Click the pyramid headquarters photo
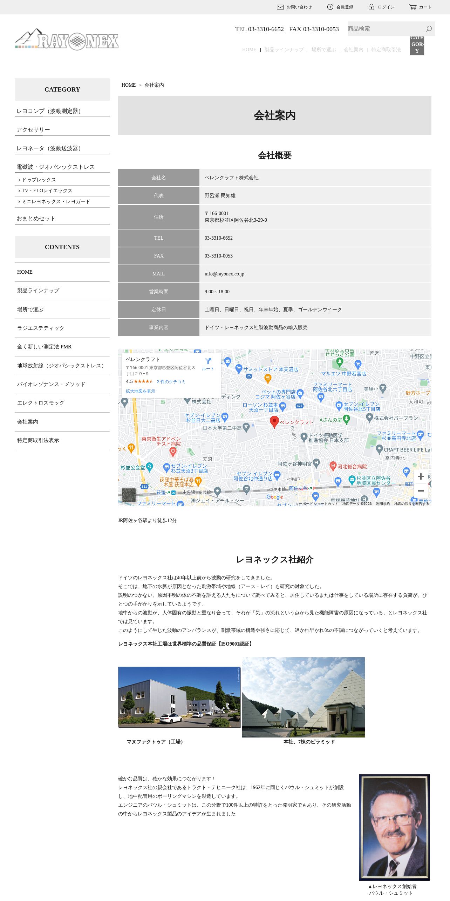Image resolution: width=450 pixels, height=901 pixels. (304, 697)
